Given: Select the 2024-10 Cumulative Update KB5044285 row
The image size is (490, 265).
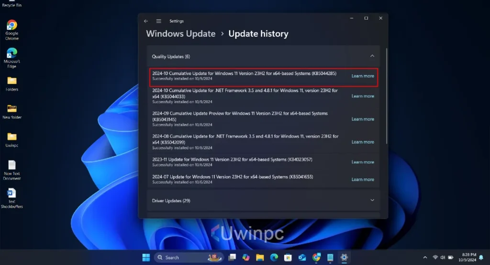Looking at the screenshot, I should [264, 77].
